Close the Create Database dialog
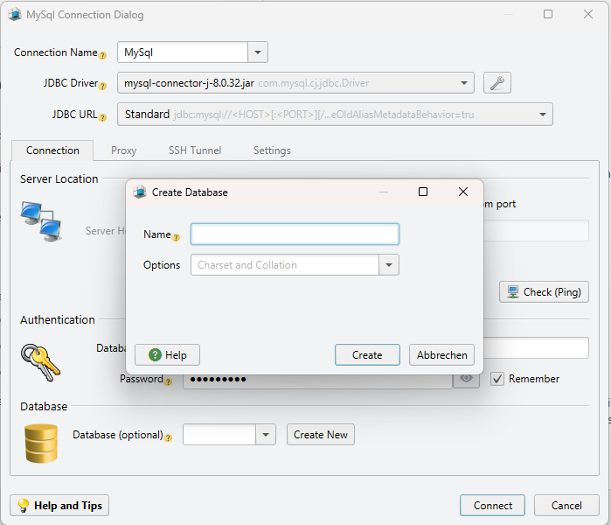 (463, 192)
